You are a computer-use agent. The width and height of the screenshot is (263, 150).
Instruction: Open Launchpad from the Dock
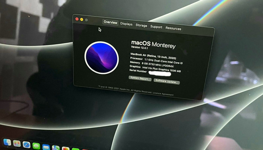pyautogui.click(x=17, y=144)
